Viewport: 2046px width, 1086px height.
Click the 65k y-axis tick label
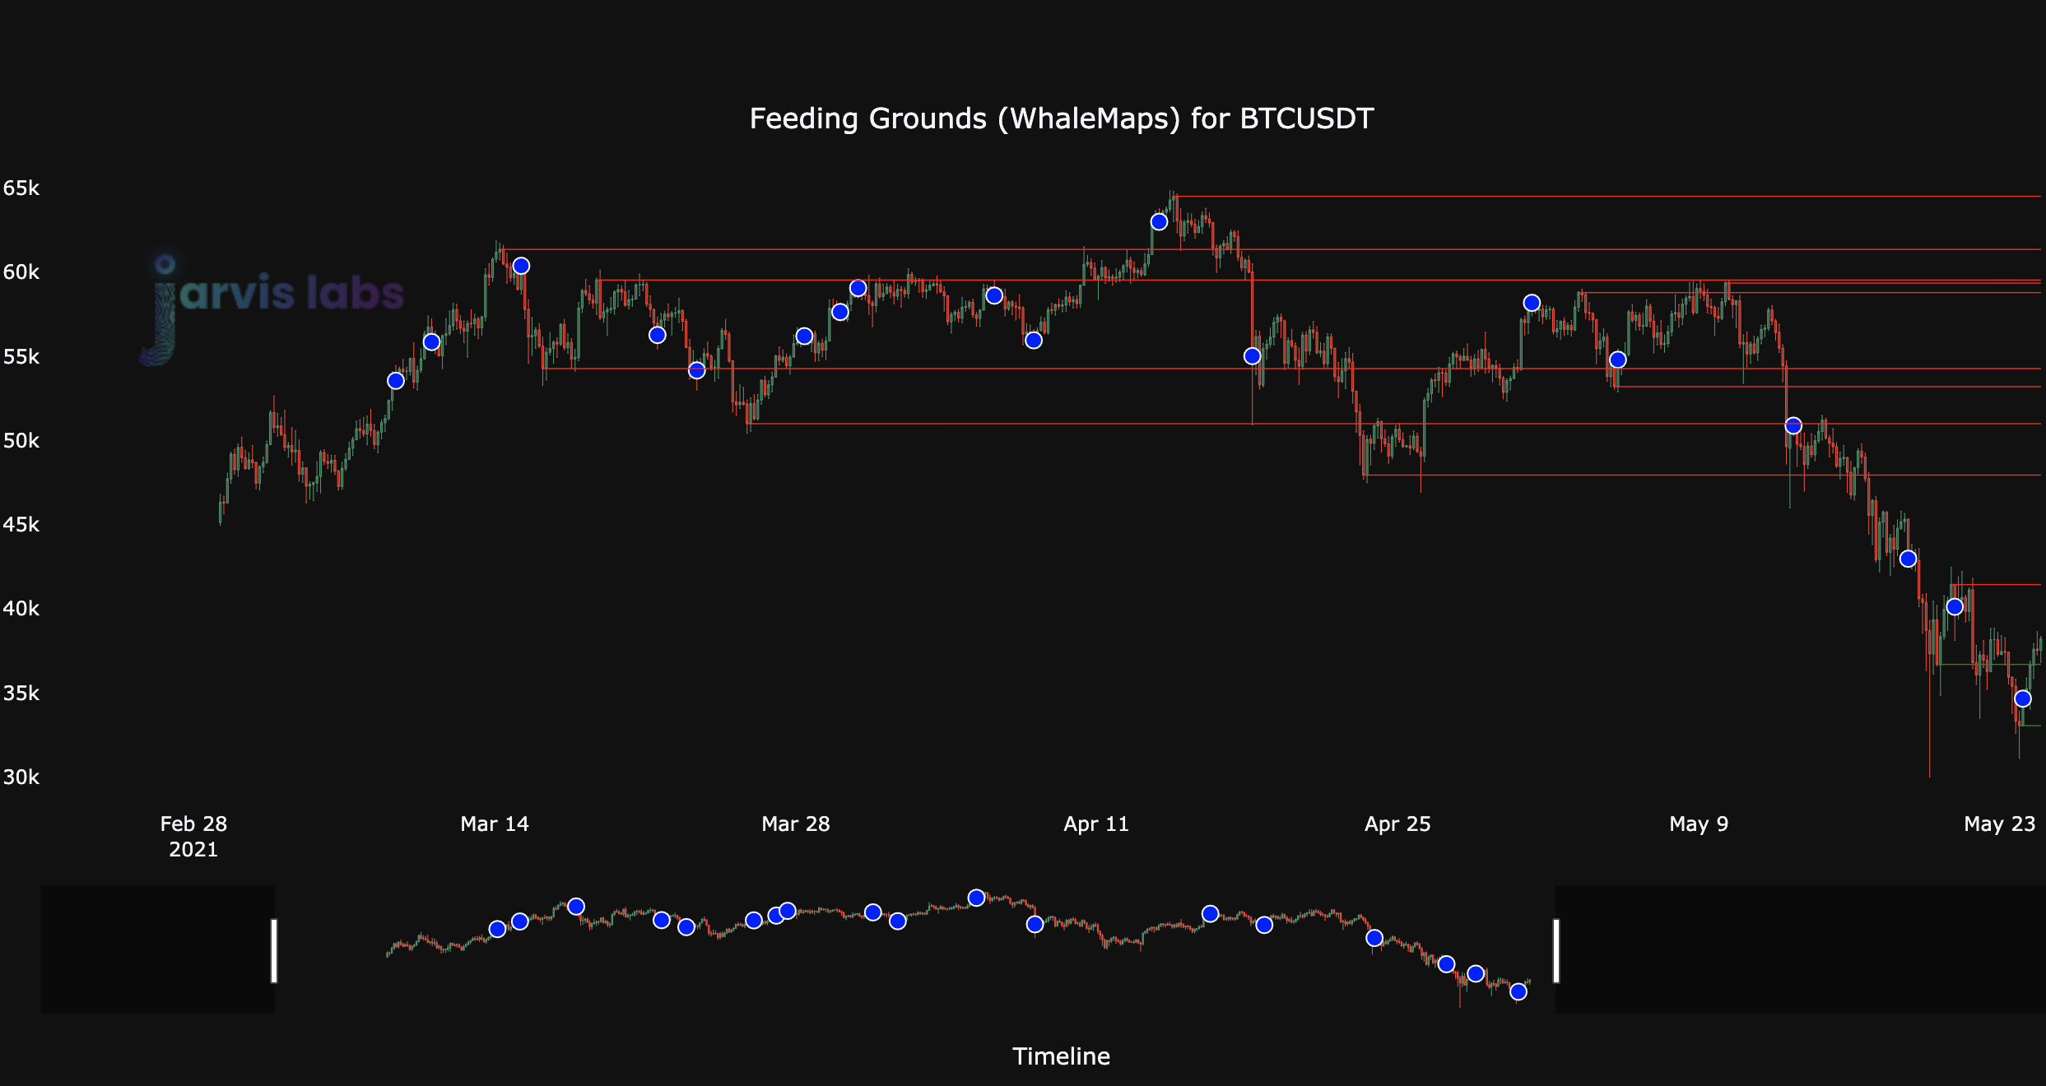pyautogui.click(x=21, y=188)
